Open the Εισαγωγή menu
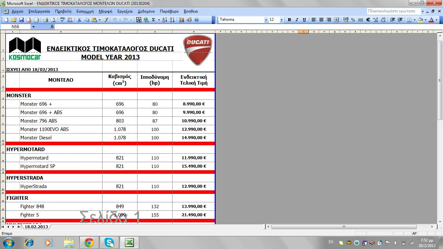Image resolution: width=443 pixels, height=249 pixels. coord(85,11)
